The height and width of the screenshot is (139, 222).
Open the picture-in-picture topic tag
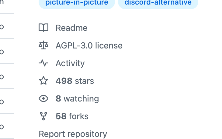[x=77, y=3]
